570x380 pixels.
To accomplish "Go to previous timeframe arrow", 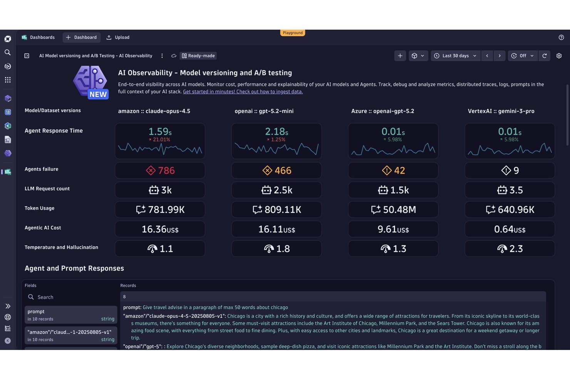I will coord(487,56).
